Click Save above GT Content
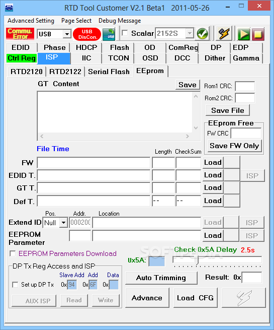 (x=188, y=85)
